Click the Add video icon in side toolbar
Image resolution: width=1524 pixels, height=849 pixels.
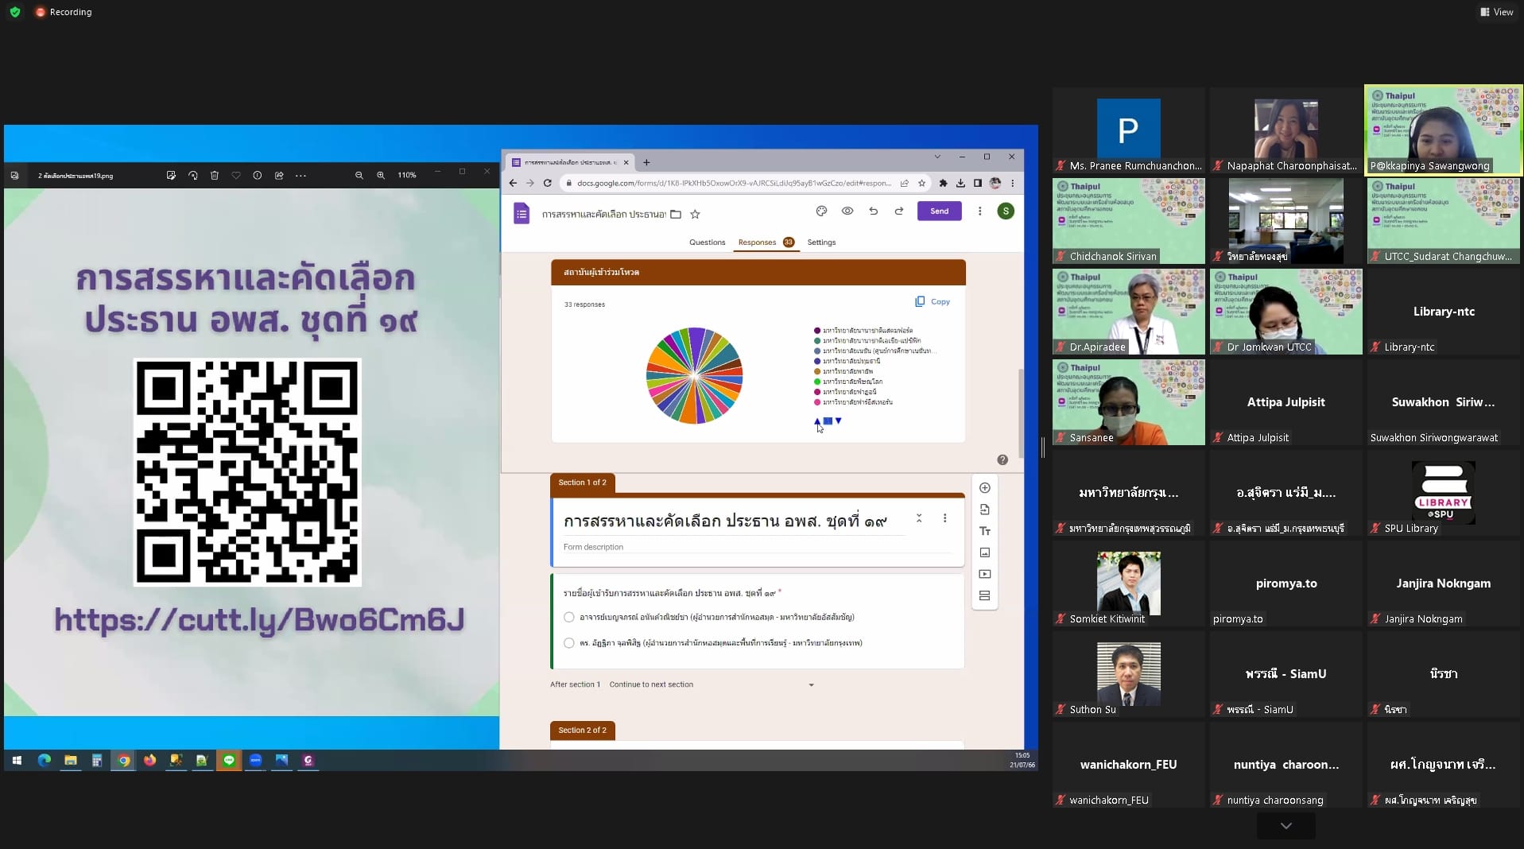[x=984, y=574]
